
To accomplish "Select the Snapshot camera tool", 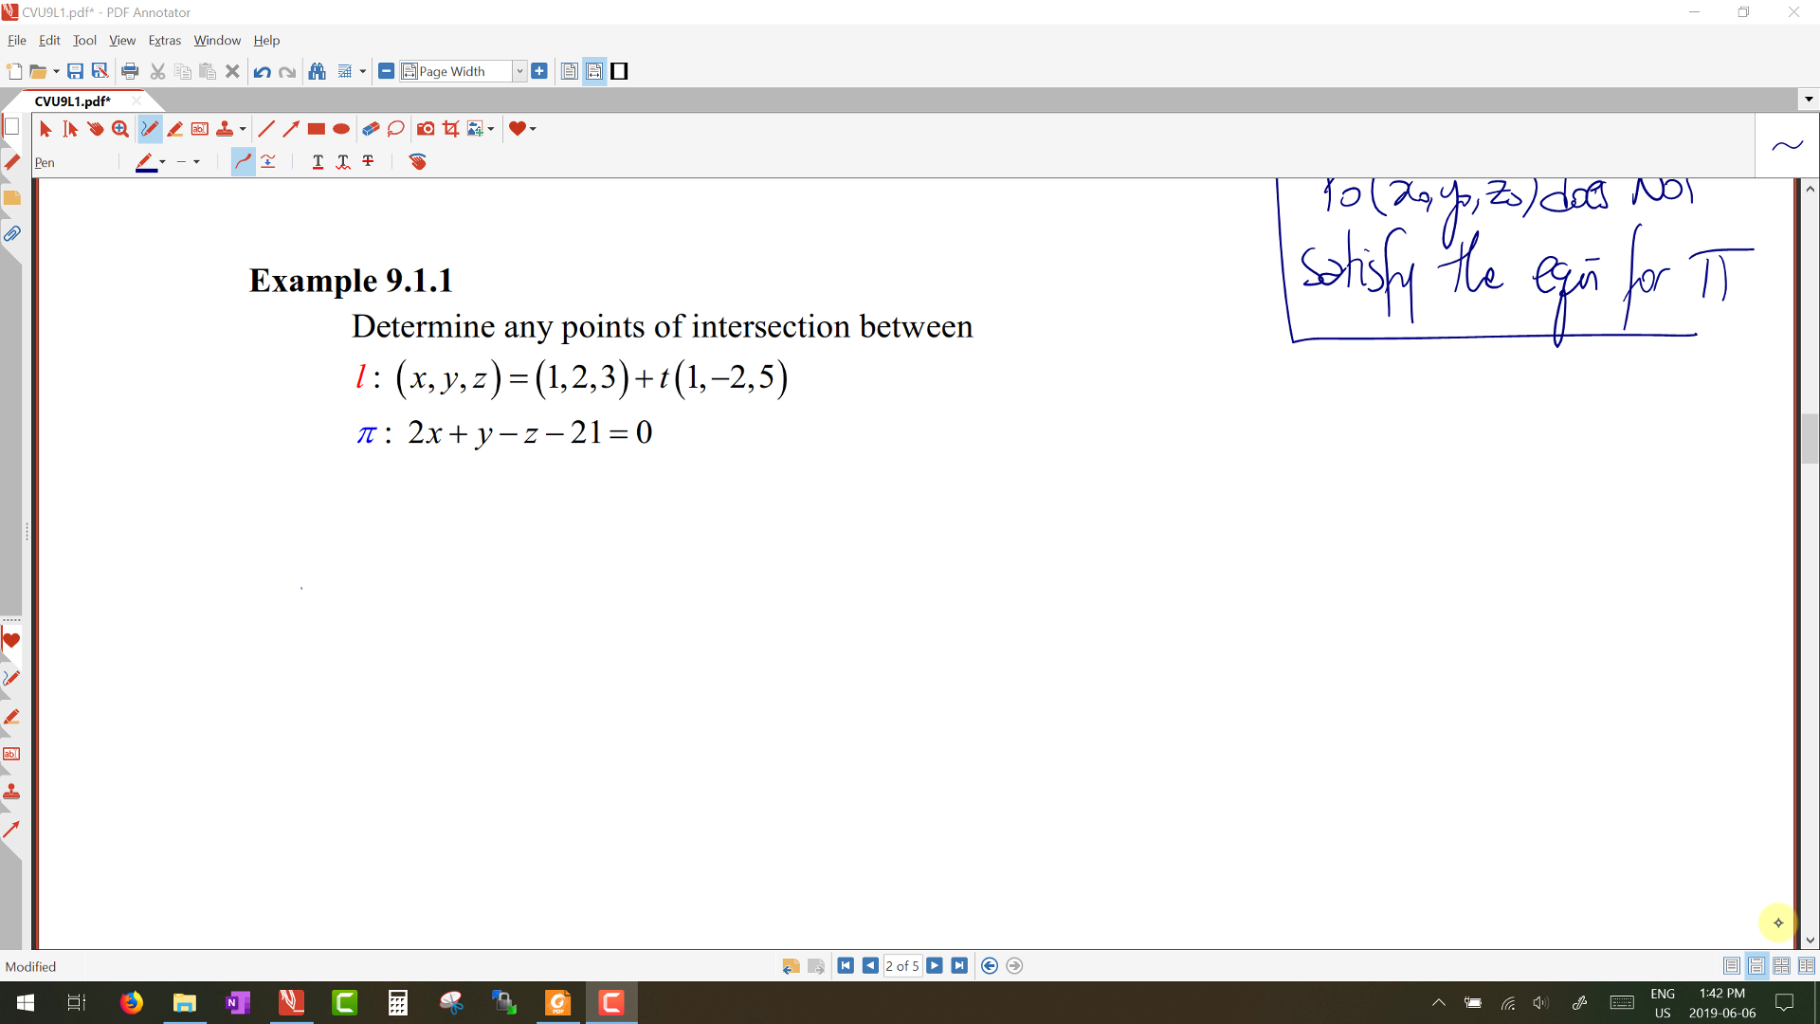I will 426,129.
